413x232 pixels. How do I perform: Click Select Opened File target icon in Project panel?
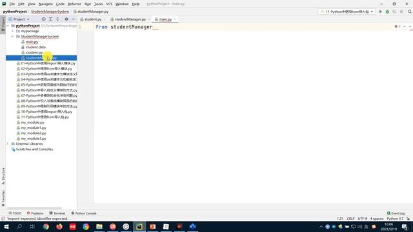tap(43, 19)
